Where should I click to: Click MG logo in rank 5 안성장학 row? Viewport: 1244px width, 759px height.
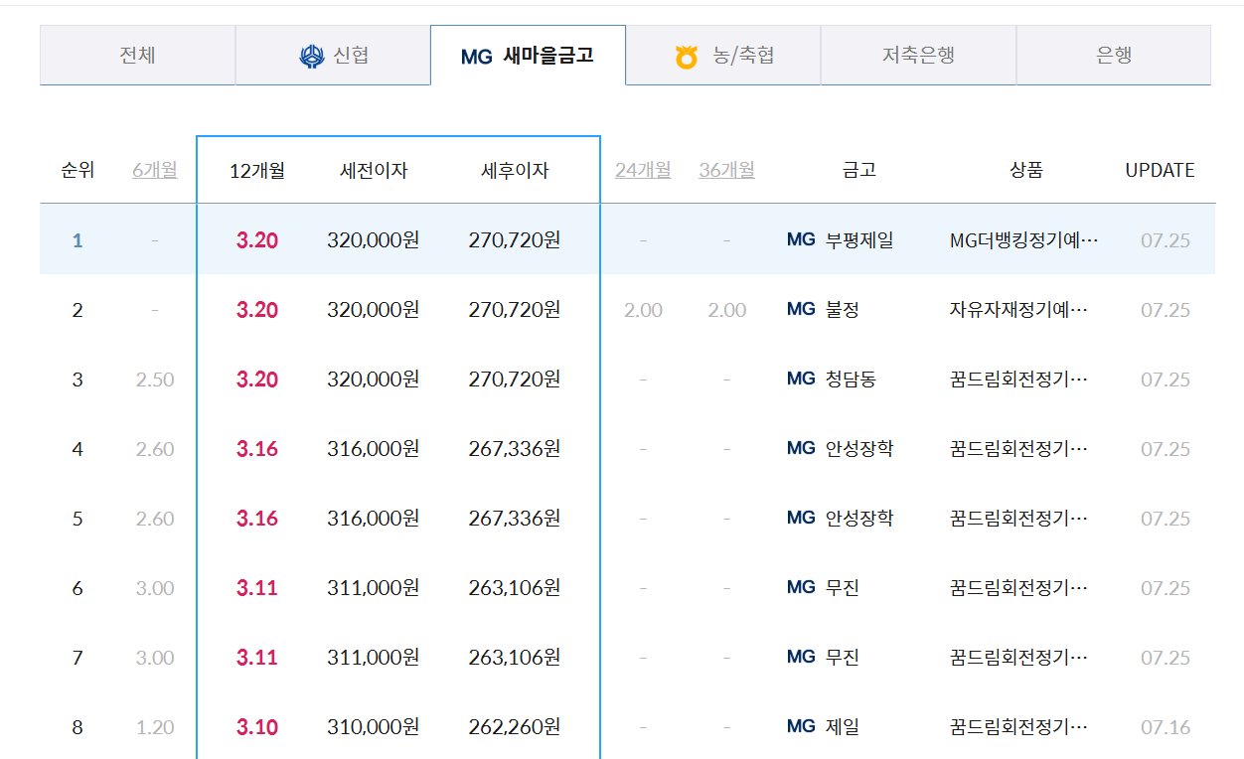pos(801,518)
